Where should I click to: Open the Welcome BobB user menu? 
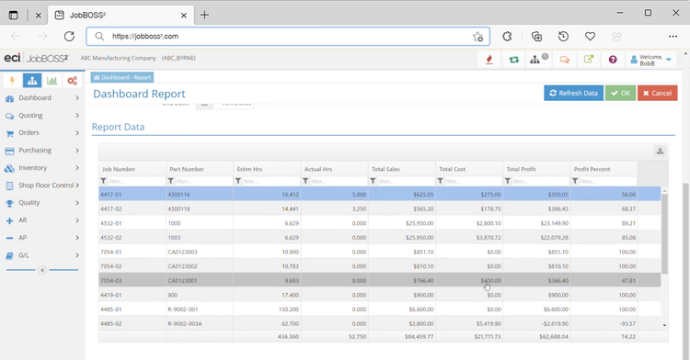tap(651, 60)
